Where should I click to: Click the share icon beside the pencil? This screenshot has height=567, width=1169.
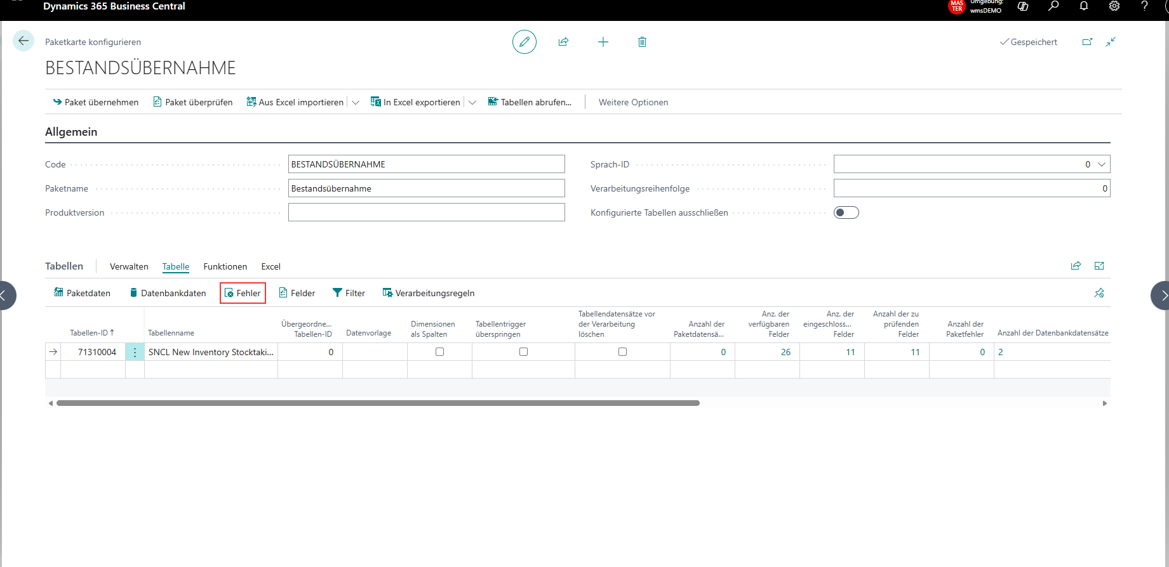pyautogui.click(x=563, y=42)
